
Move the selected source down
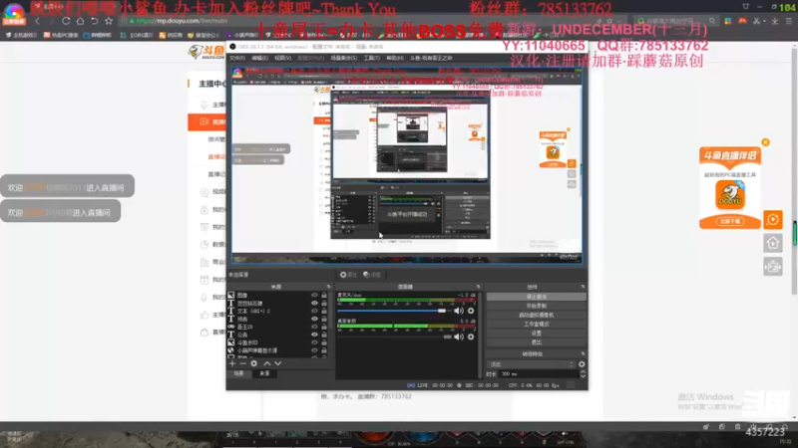point(278,363)
